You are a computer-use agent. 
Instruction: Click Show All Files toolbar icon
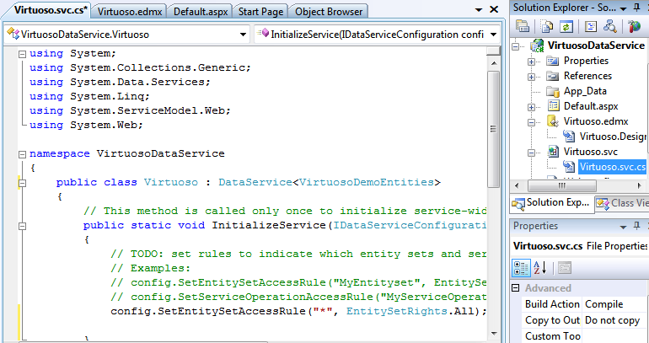545,26
